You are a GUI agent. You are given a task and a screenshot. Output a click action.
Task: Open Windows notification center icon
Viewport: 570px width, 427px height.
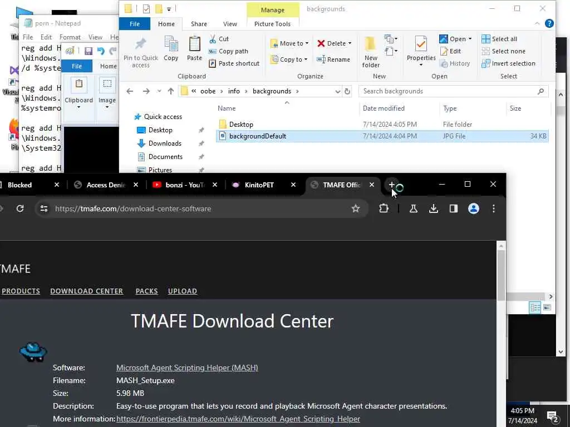pyautogui.click(x=552, y=416)
